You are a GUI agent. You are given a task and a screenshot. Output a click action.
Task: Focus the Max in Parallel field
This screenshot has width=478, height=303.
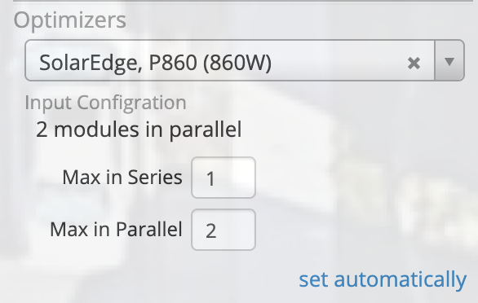pos(224,230)
